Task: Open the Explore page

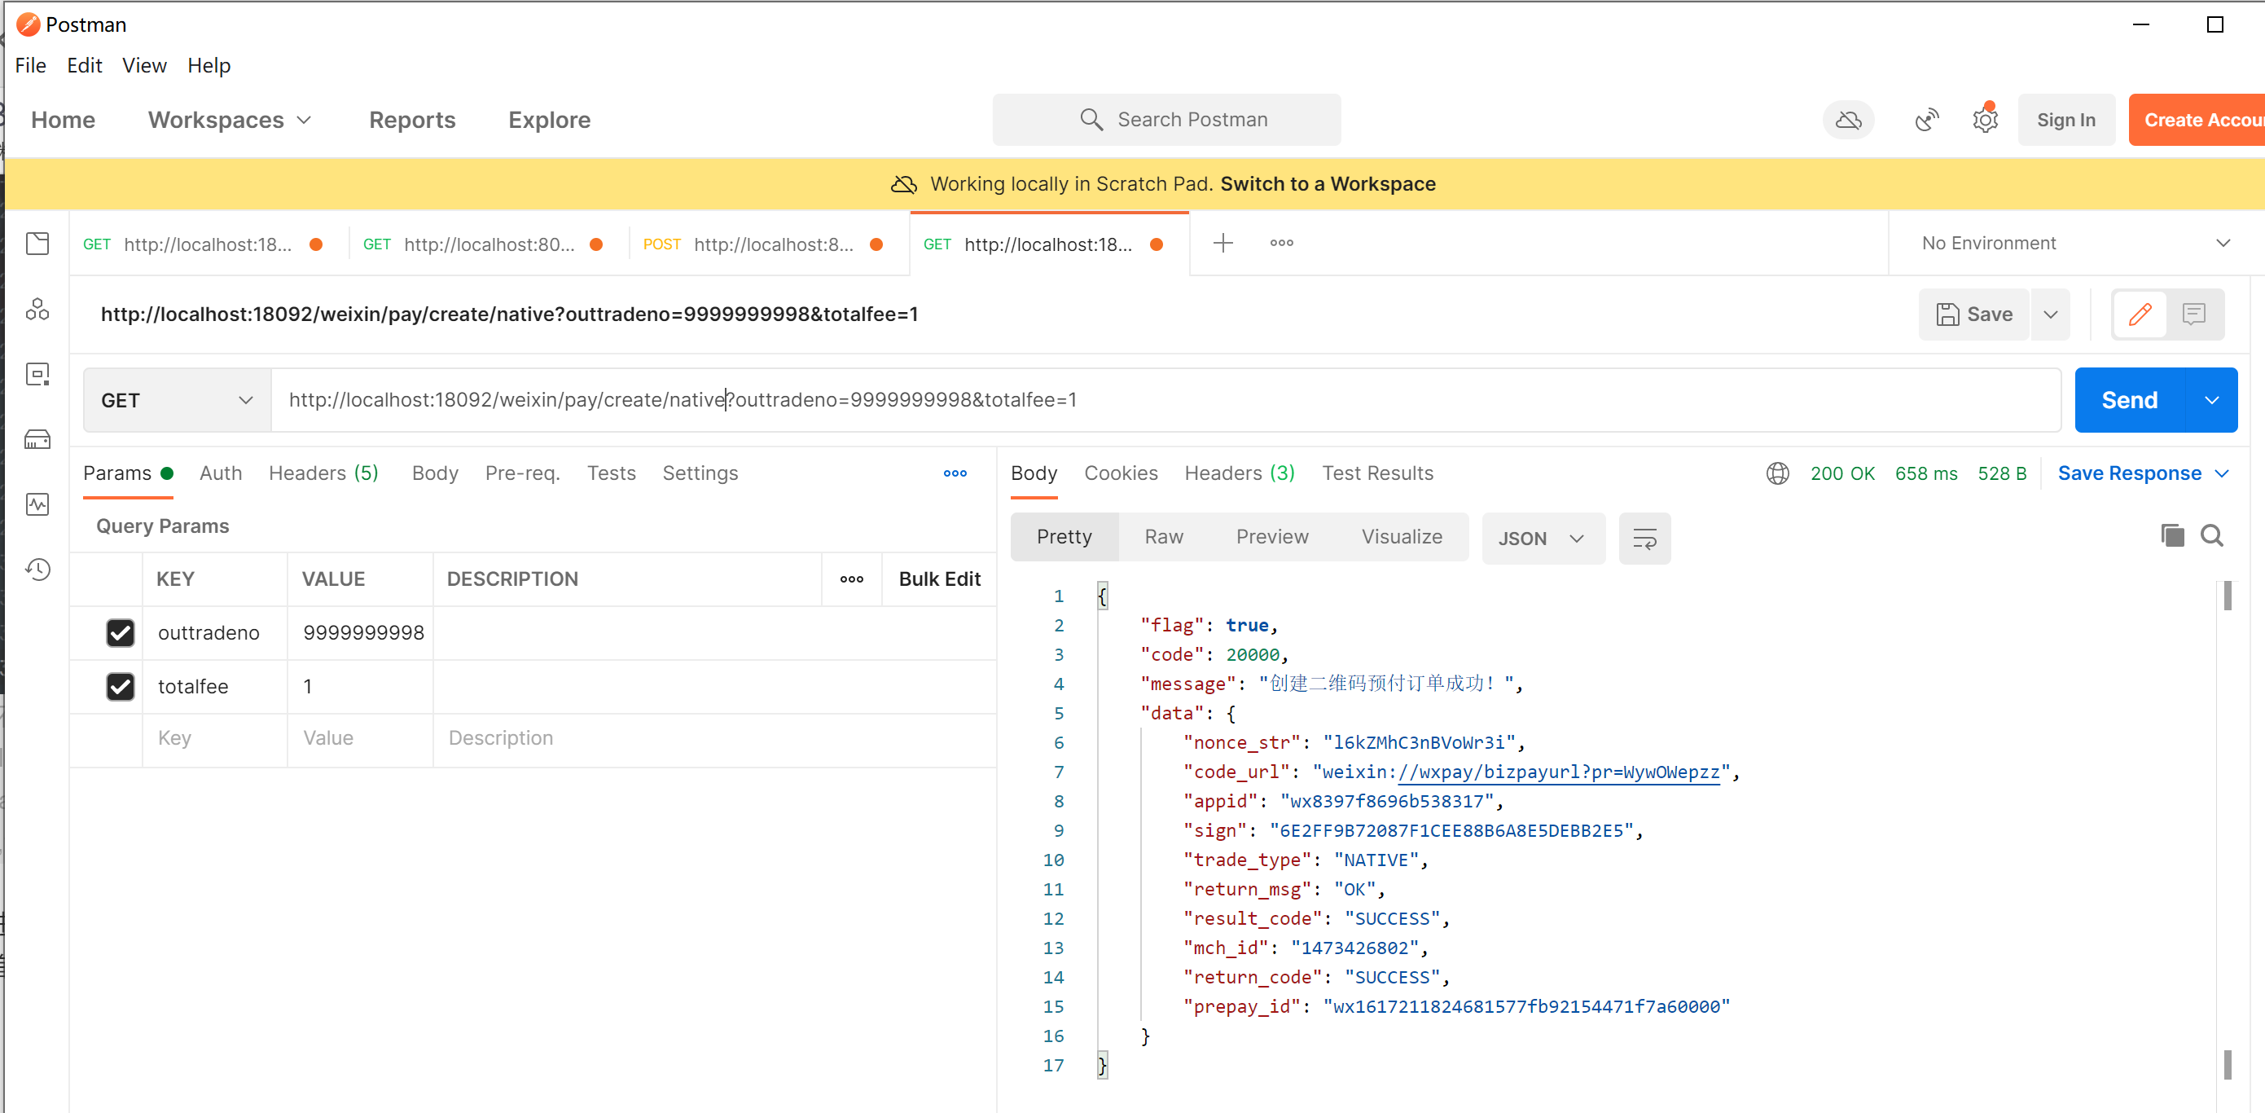Action: (549, 120)
